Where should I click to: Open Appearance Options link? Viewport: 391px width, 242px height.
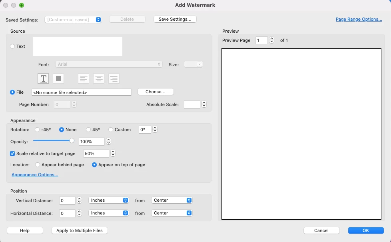[35, 175]
